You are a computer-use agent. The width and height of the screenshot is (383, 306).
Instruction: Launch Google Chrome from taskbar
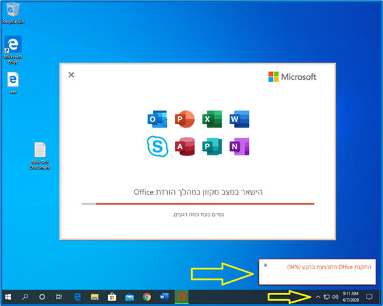(x=147, y=296)
